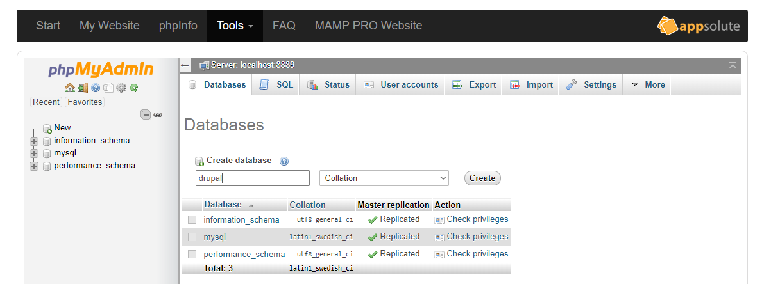The image size is (771, 284).
Task: Open navigation panel settings gear icon
Action: click(121, 88)
